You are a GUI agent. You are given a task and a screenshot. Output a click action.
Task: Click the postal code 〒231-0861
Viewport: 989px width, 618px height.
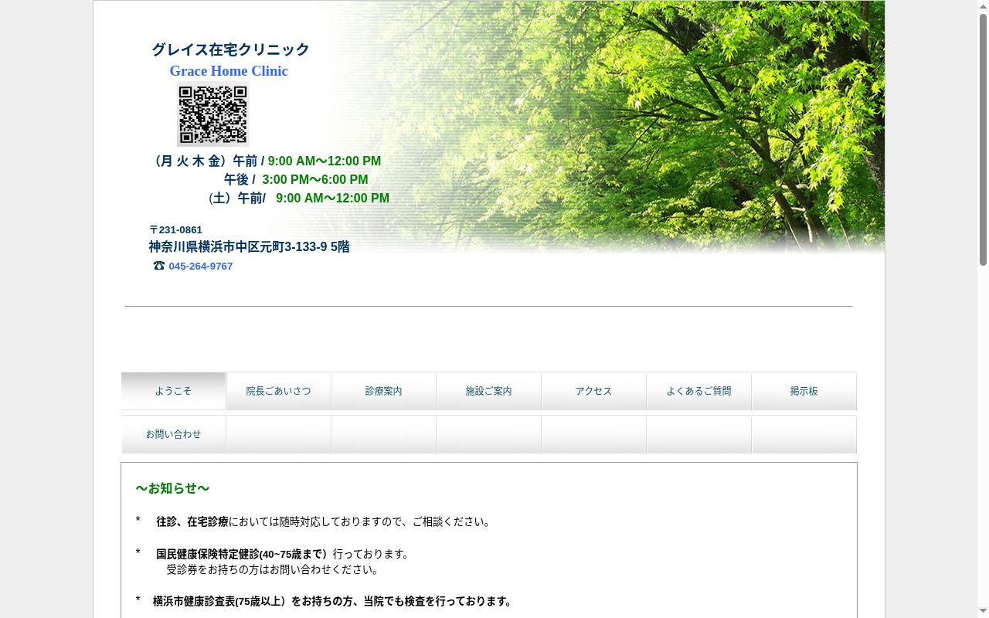click(175, 229)
